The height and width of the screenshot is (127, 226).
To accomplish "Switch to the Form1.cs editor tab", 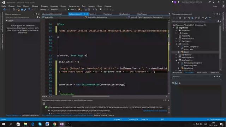I will tap(93, 14).
